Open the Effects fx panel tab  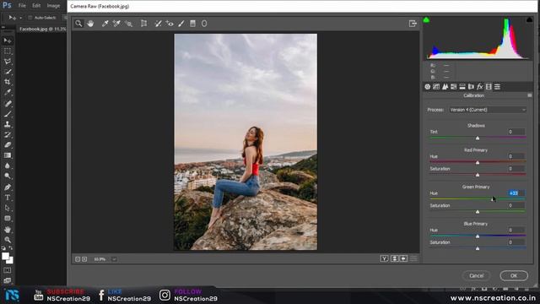pyautogui.click(x=480, y=87)
